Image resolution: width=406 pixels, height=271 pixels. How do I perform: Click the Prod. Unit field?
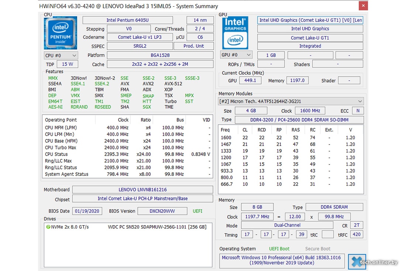193,46
